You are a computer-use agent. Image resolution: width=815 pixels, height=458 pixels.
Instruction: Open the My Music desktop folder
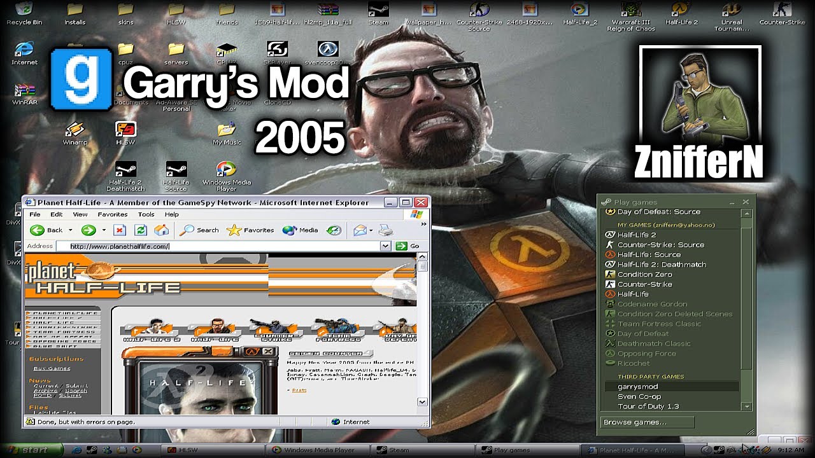(227, 134)
